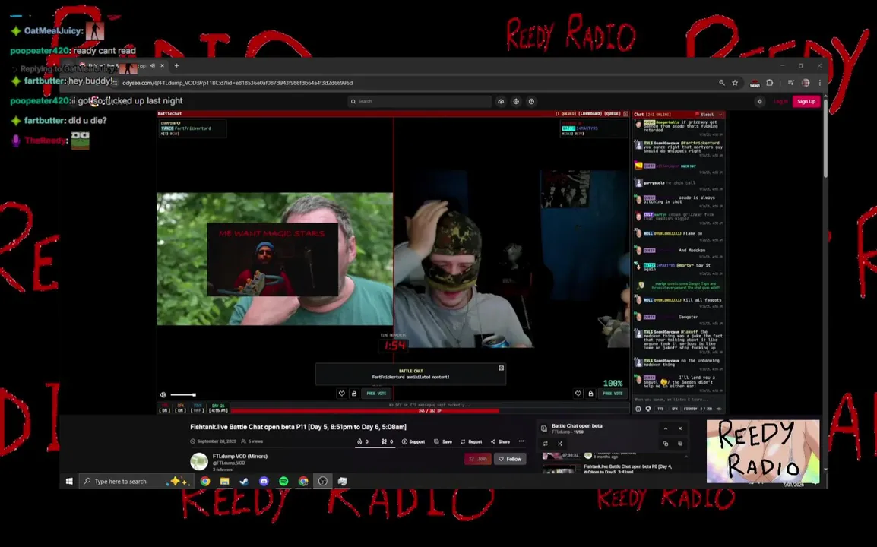This screenshot has width=877, height=547.
Task: Click the FTLdump channel avatar
Action: (x=199, y=461)
